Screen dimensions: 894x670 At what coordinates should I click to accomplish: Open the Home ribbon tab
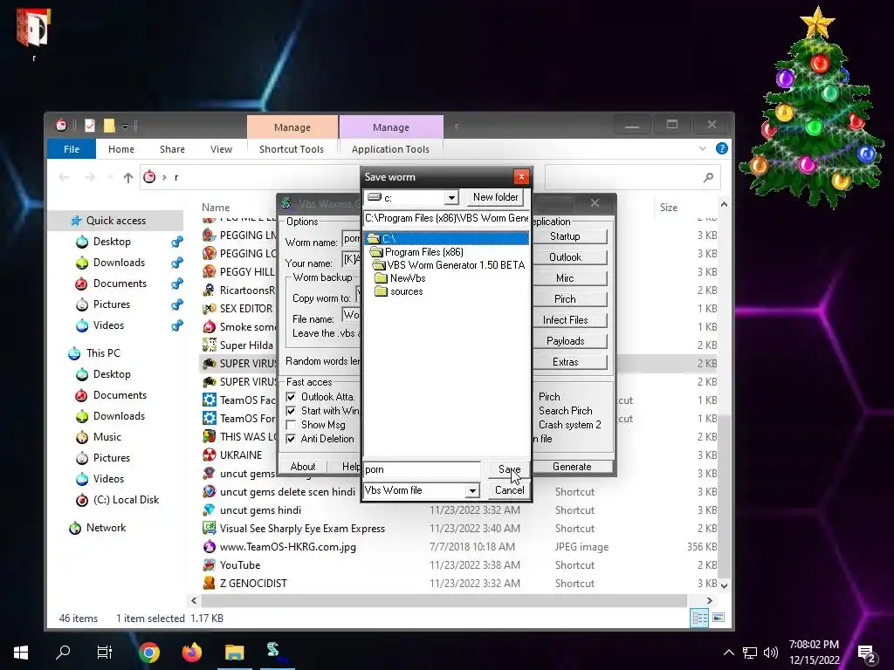[120, 149]
